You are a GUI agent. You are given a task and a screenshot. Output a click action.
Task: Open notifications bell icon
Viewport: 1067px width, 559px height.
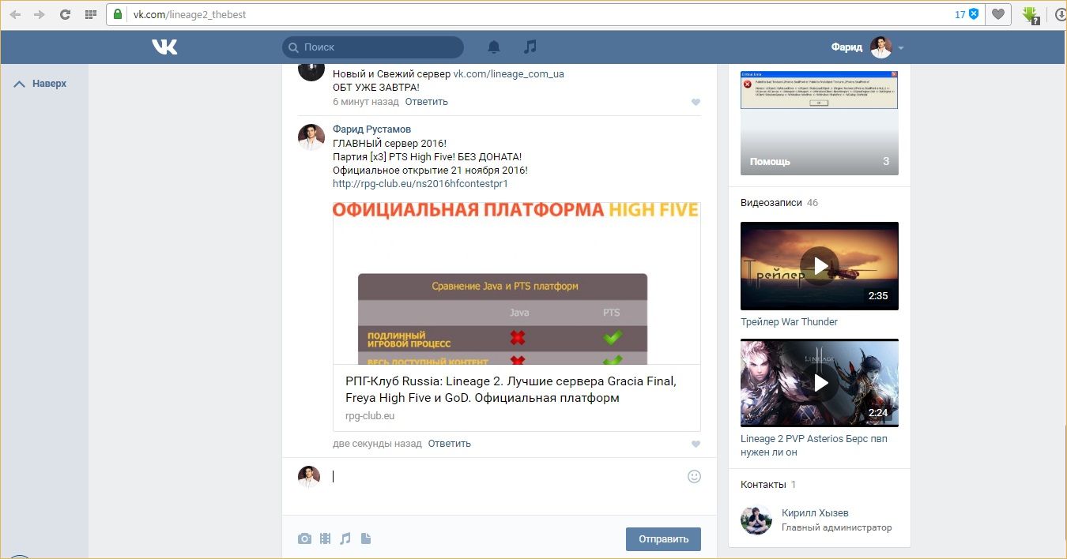(494, 47)
